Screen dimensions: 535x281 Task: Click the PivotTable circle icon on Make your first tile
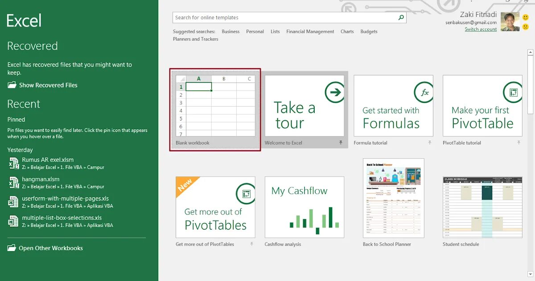(x=513, y=92)
